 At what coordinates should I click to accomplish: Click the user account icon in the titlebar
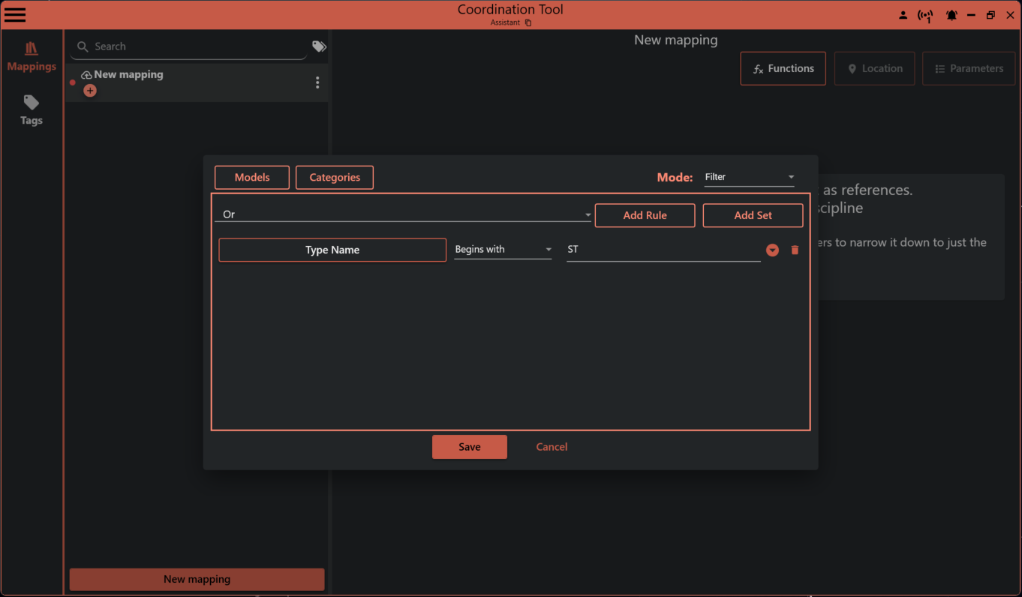coord(903,15)
